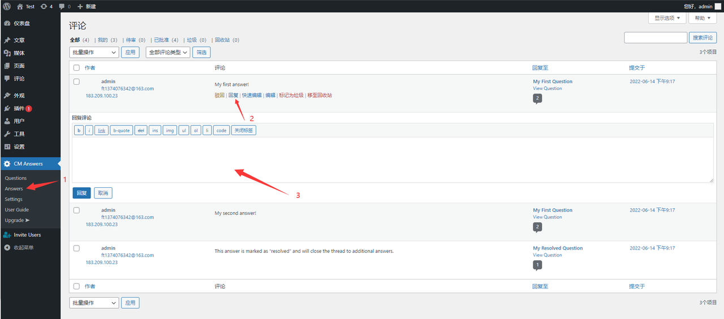Filter comments by 我的 (3)
724x319 pixels.
click(x=107, y=40)
